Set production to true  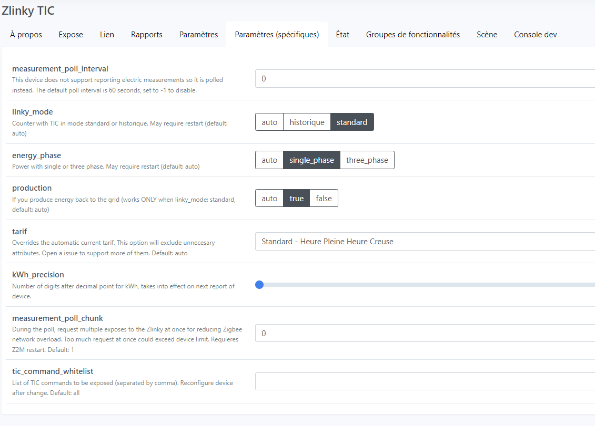pyautogui.click(x=296, y=198)
